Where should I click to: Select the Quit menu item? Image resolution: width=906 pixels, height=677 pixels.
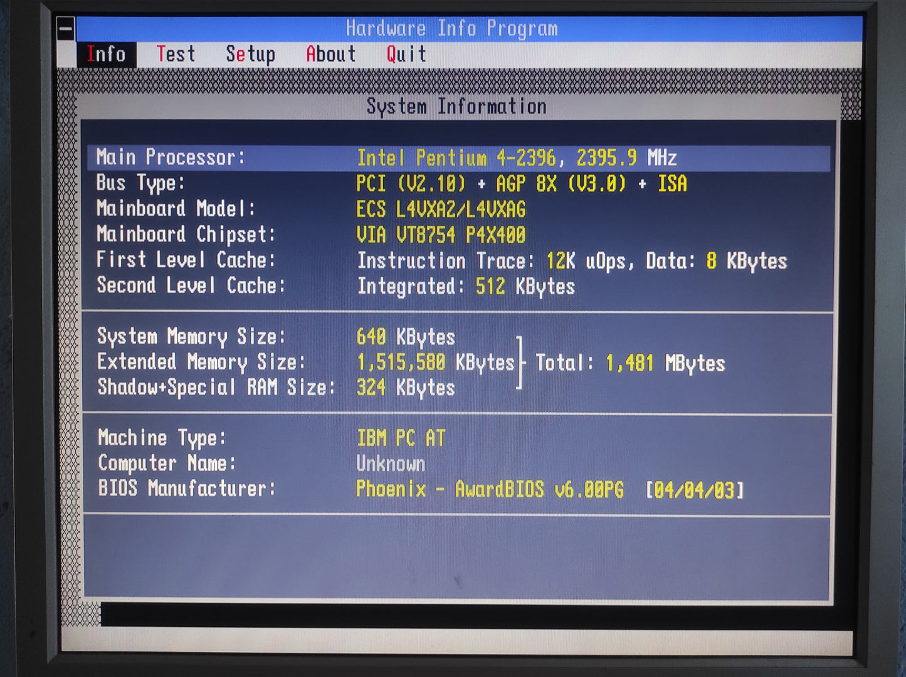click(x=406, y=54)
